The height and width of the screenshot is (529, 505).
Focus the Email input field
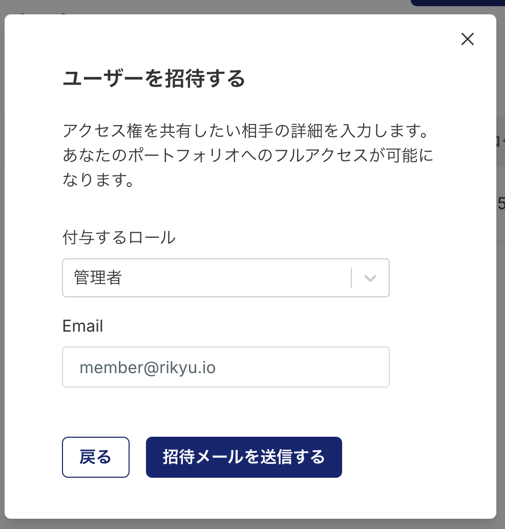(x=225, y=367)
